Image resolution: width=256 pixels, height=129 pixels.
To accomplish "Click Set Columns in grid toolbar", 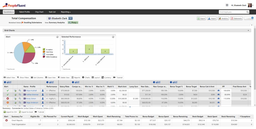I will 37,77.
